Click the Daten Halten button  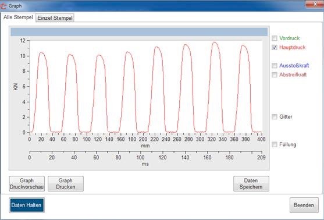tap(27, 205)
